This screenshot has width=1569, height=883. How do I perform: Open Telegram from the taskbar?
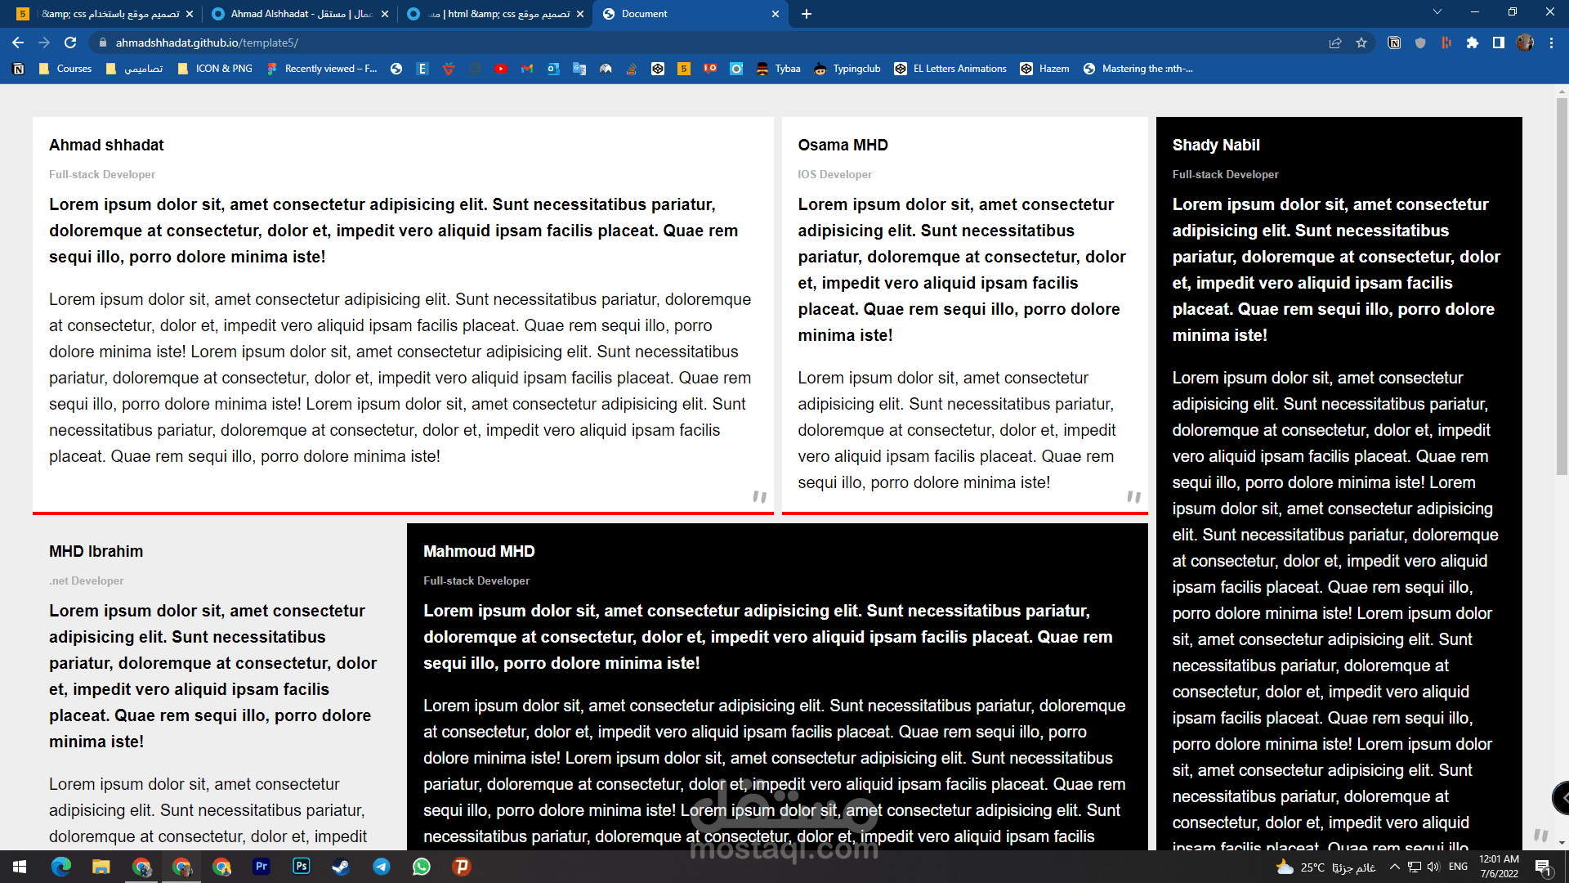coord(381,867)
